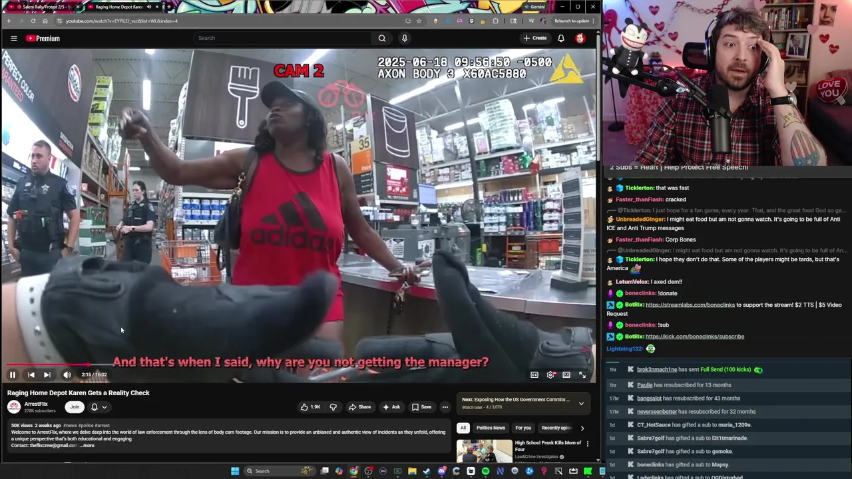Open Discord from the taskbar
This screenshot has width=852, height=479.
(441, 471)
